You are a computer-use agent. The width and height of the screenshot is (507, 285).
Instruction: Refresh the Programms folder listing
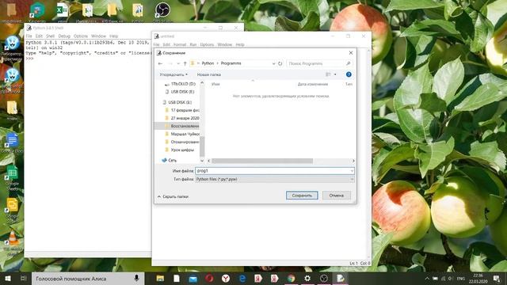280,63
